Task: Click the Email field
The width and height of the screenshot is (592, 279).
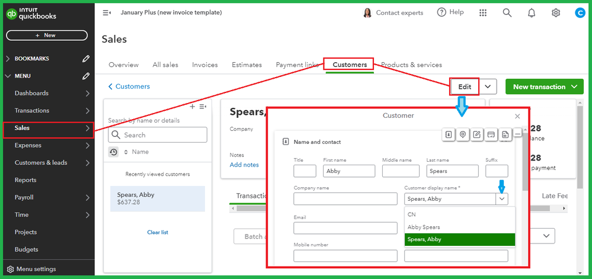Action: click(x=345, y=228)
